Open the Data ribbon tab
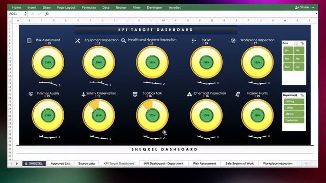This screenshot has width=326, height=183. point(106,8)
